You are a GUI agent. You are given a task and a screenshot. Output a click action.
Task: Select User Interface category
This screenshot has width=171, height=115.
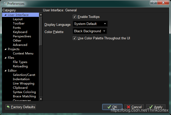(x=18, y=15)
